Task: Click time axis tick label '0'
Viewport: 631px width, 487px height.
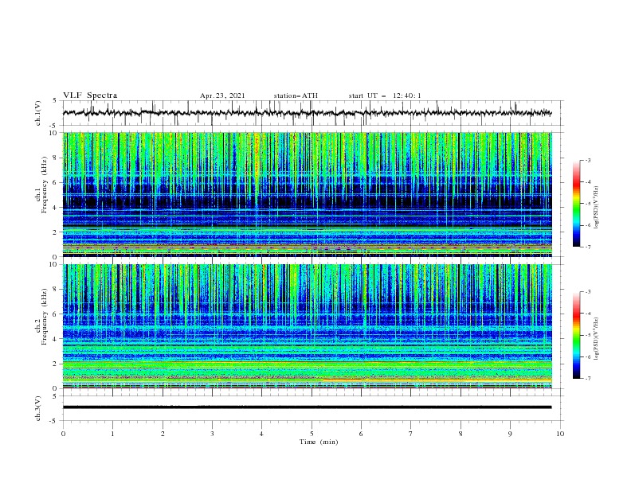Action: pos(63,434)
